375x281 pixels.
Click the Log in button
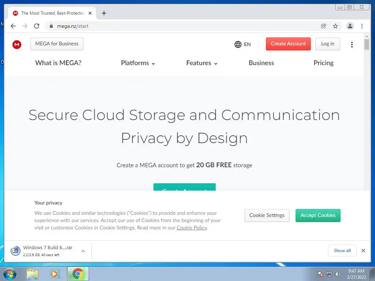[x=328, y=44]
